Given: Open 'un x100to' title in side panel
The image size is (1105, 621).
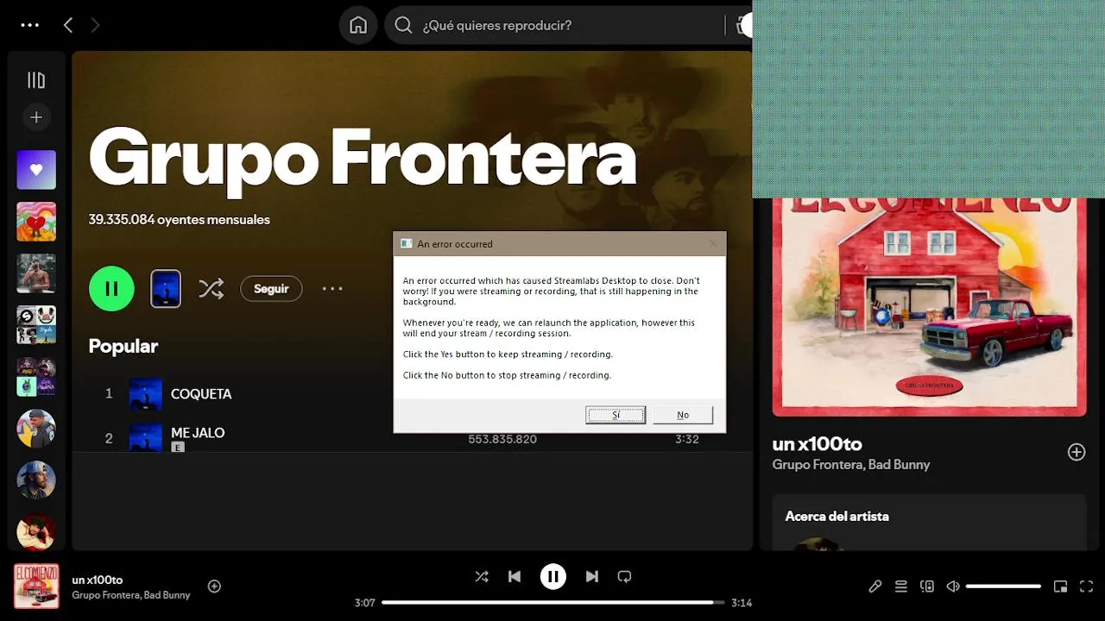Looking at the screenshot, I should pos(818,444).
